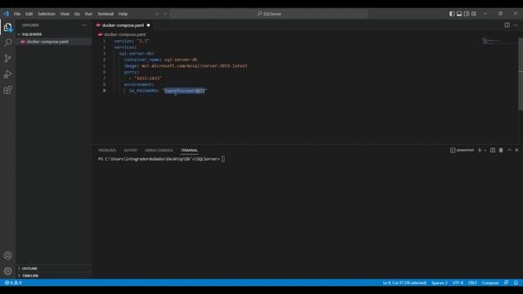Click the Compose language mode status item
523x294 pixels.
tap(490, 283)
